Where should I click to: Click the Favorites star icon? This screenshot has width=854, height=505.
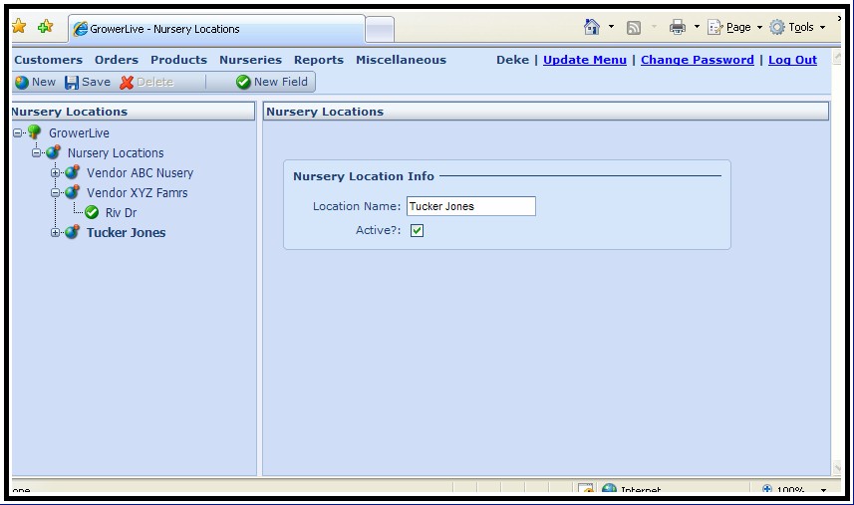pos(18,27)
